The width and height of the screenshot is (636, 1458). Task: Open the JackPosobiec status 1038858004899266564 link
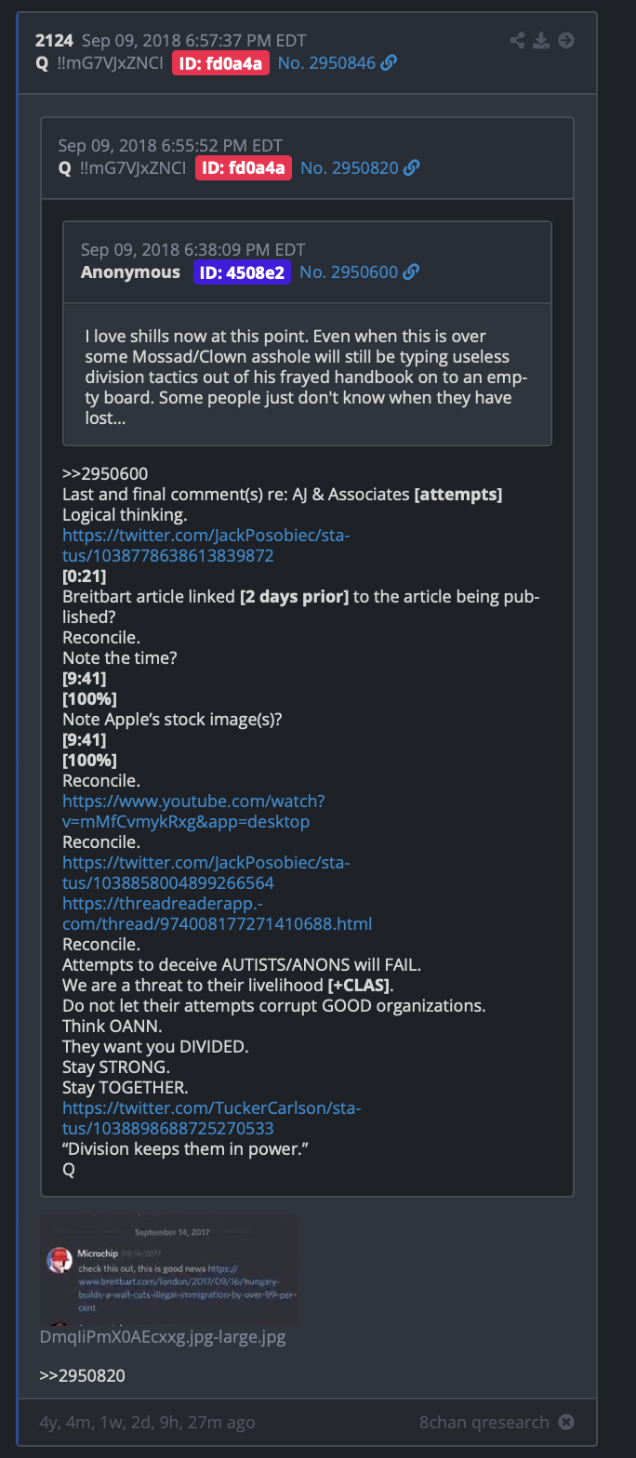pos(205,872)
